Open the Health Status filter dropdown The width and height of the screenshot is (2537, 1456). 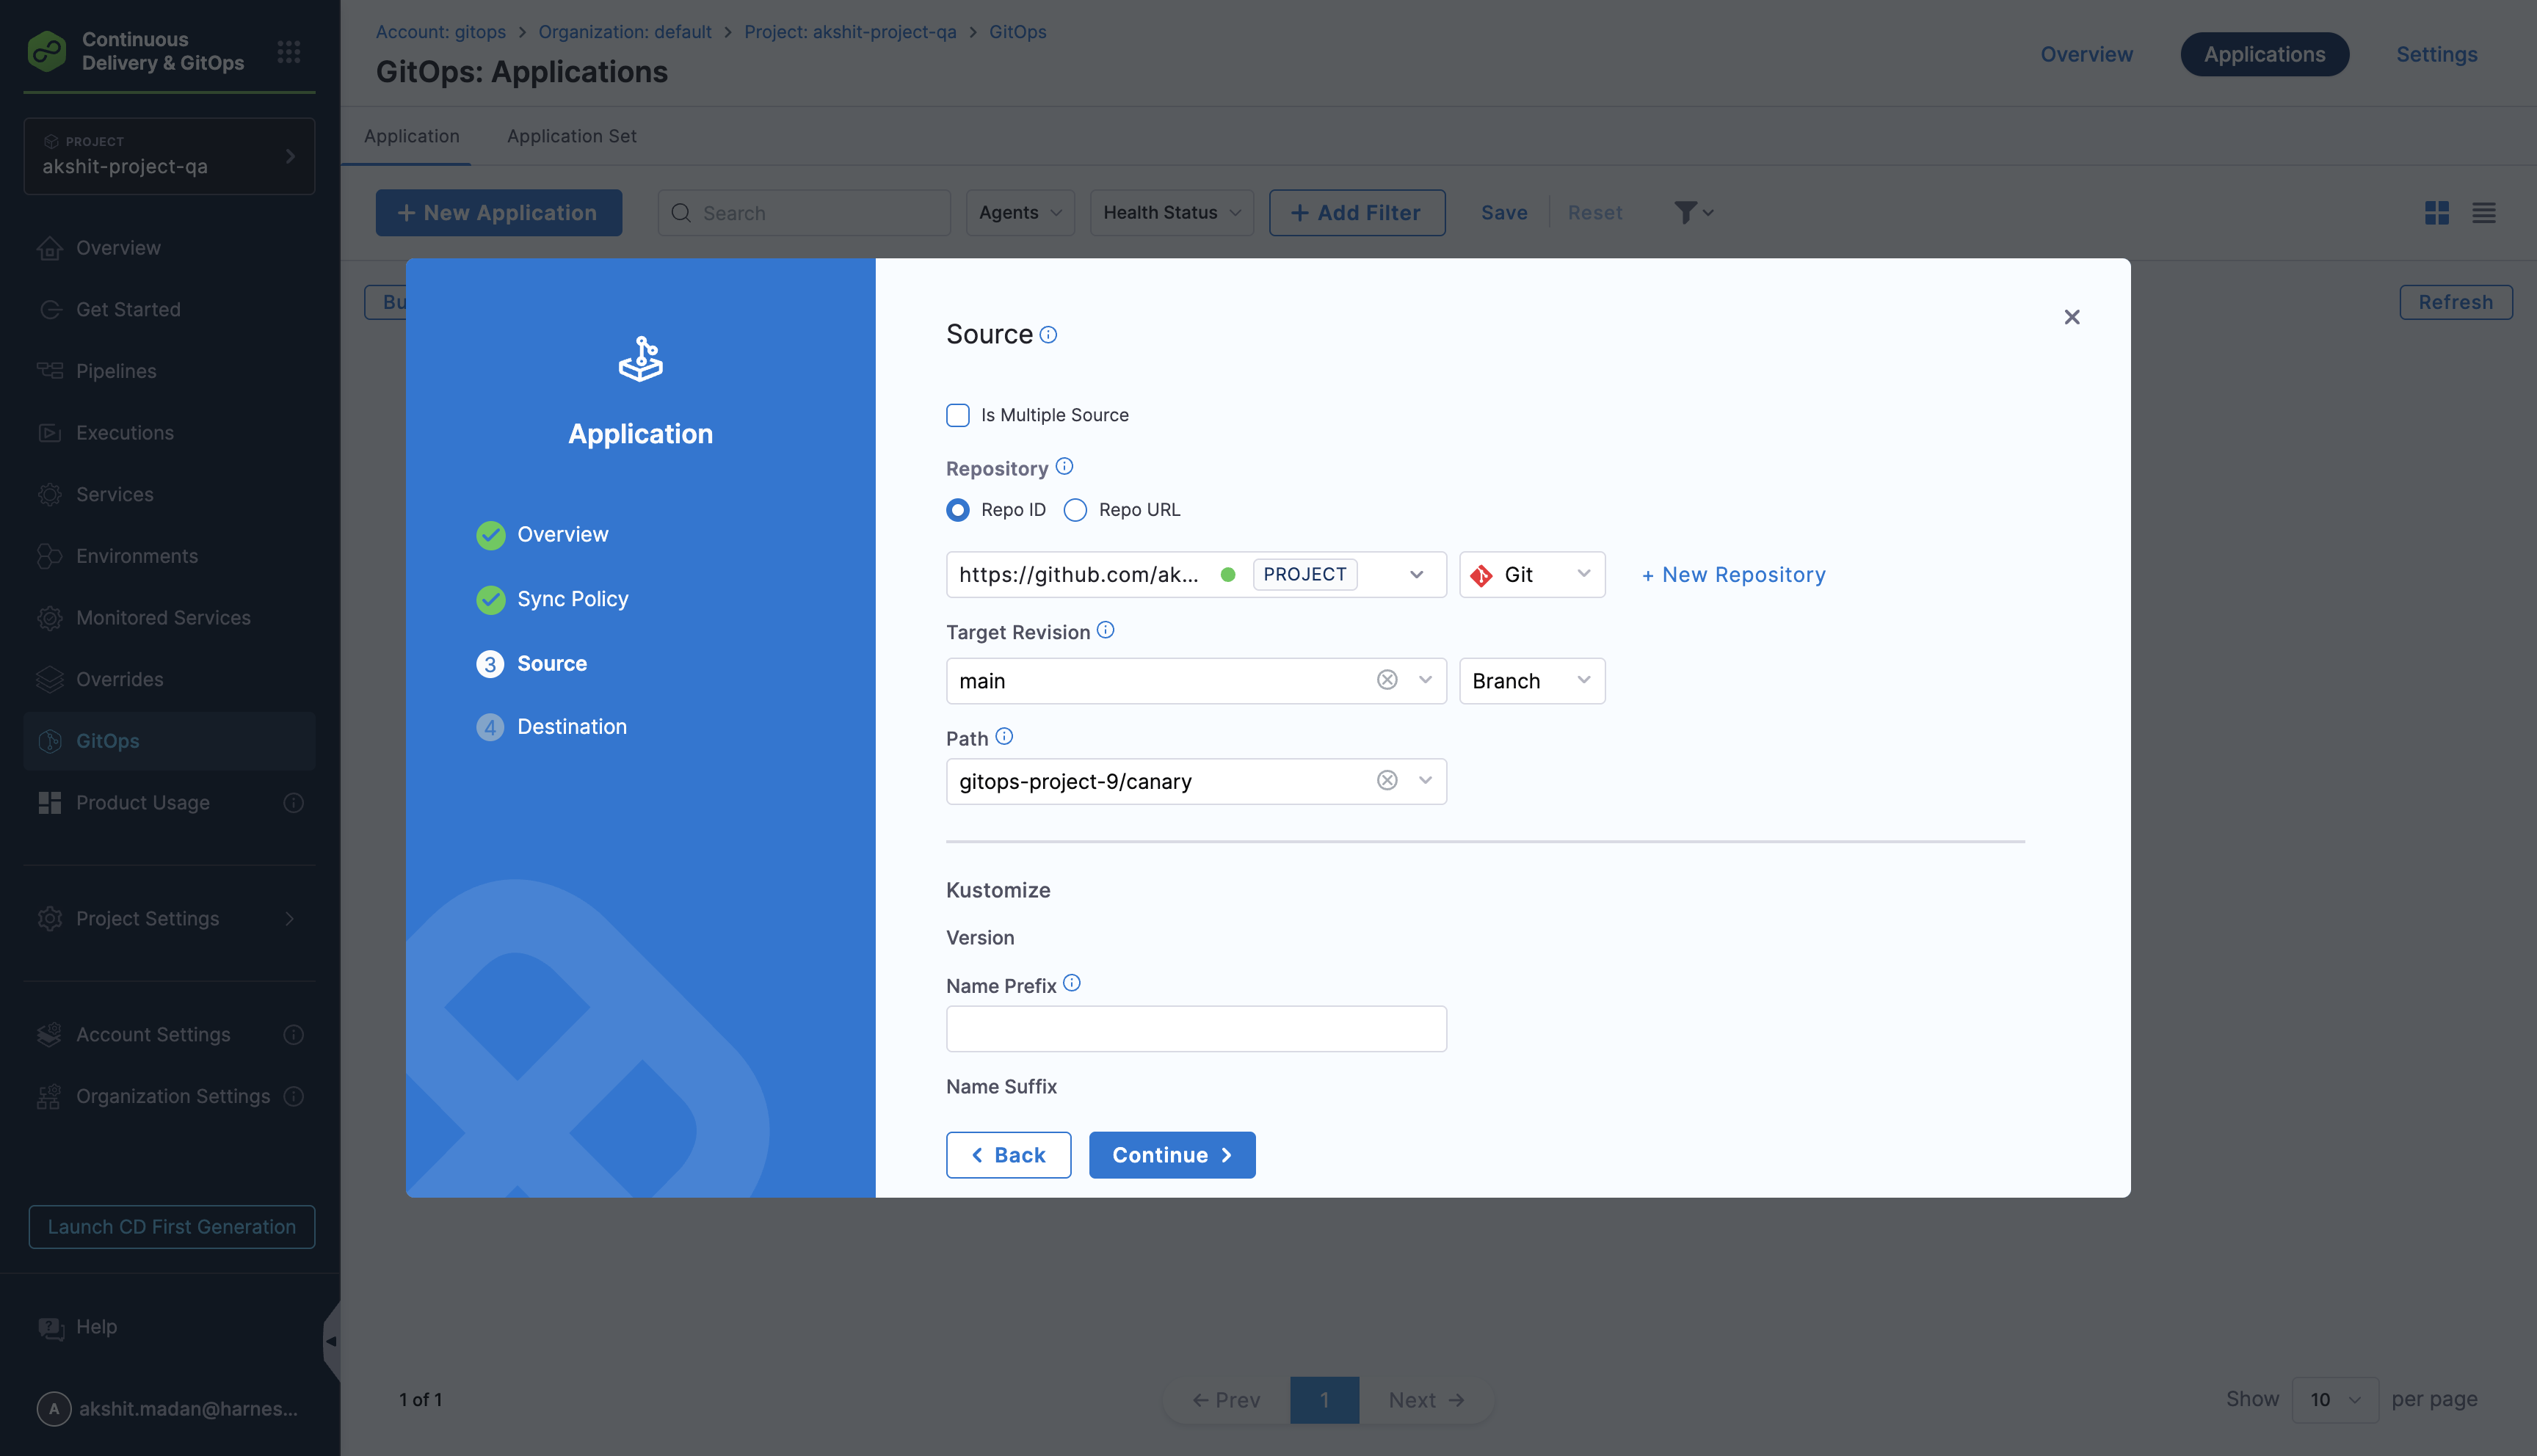[1170, 212]
